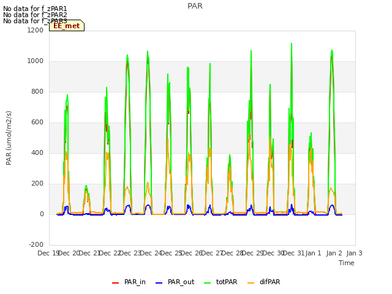
Task: Click the 200 y-axis tick label
Action: (37, 184)
